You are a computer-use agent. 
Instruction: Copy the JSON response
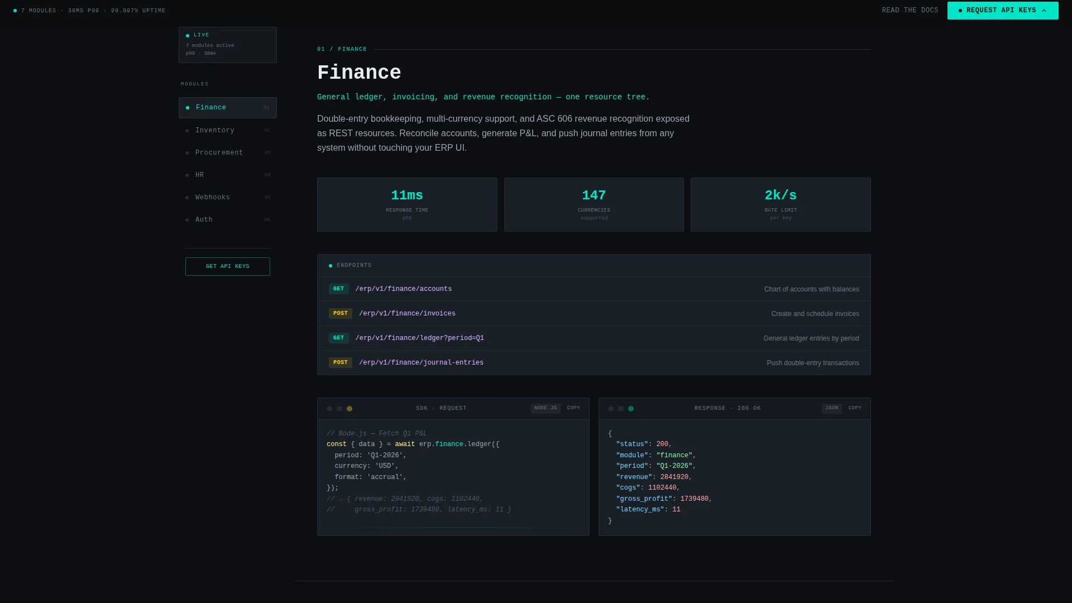point(855,408)
